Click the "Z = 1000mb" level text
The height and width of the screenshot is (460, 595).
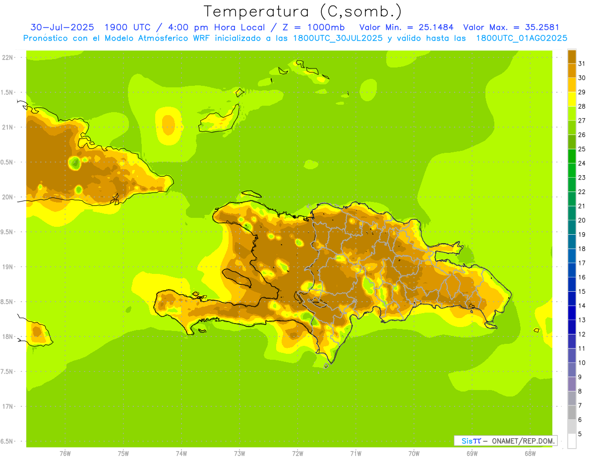pos(313,27)
